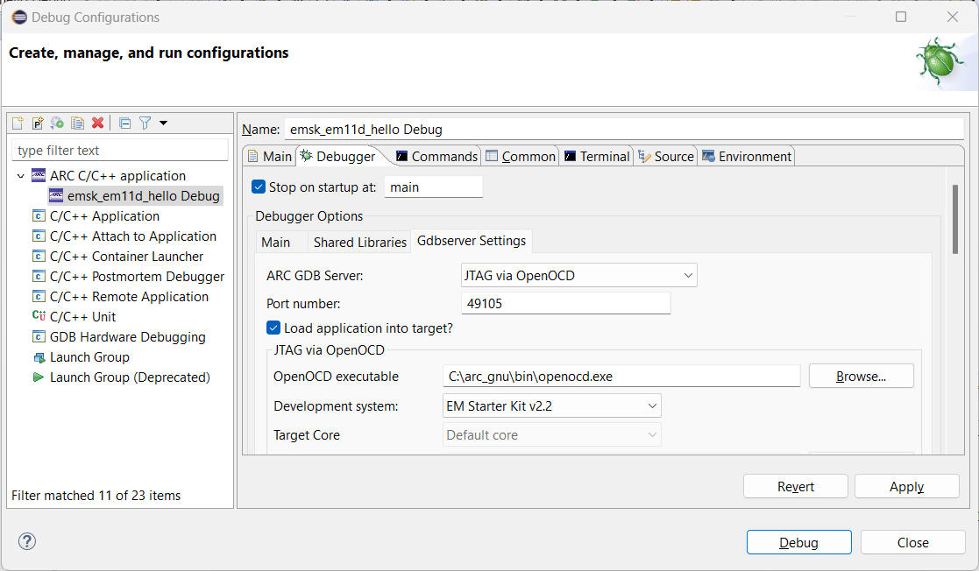Click the New launch configuration icon
The image size is (979, 571).
click(18, 123)
